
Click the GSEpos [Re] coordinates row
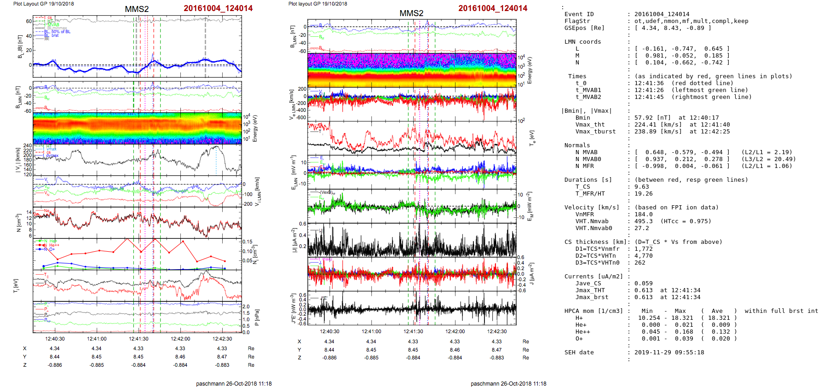(x=673, y=28)
